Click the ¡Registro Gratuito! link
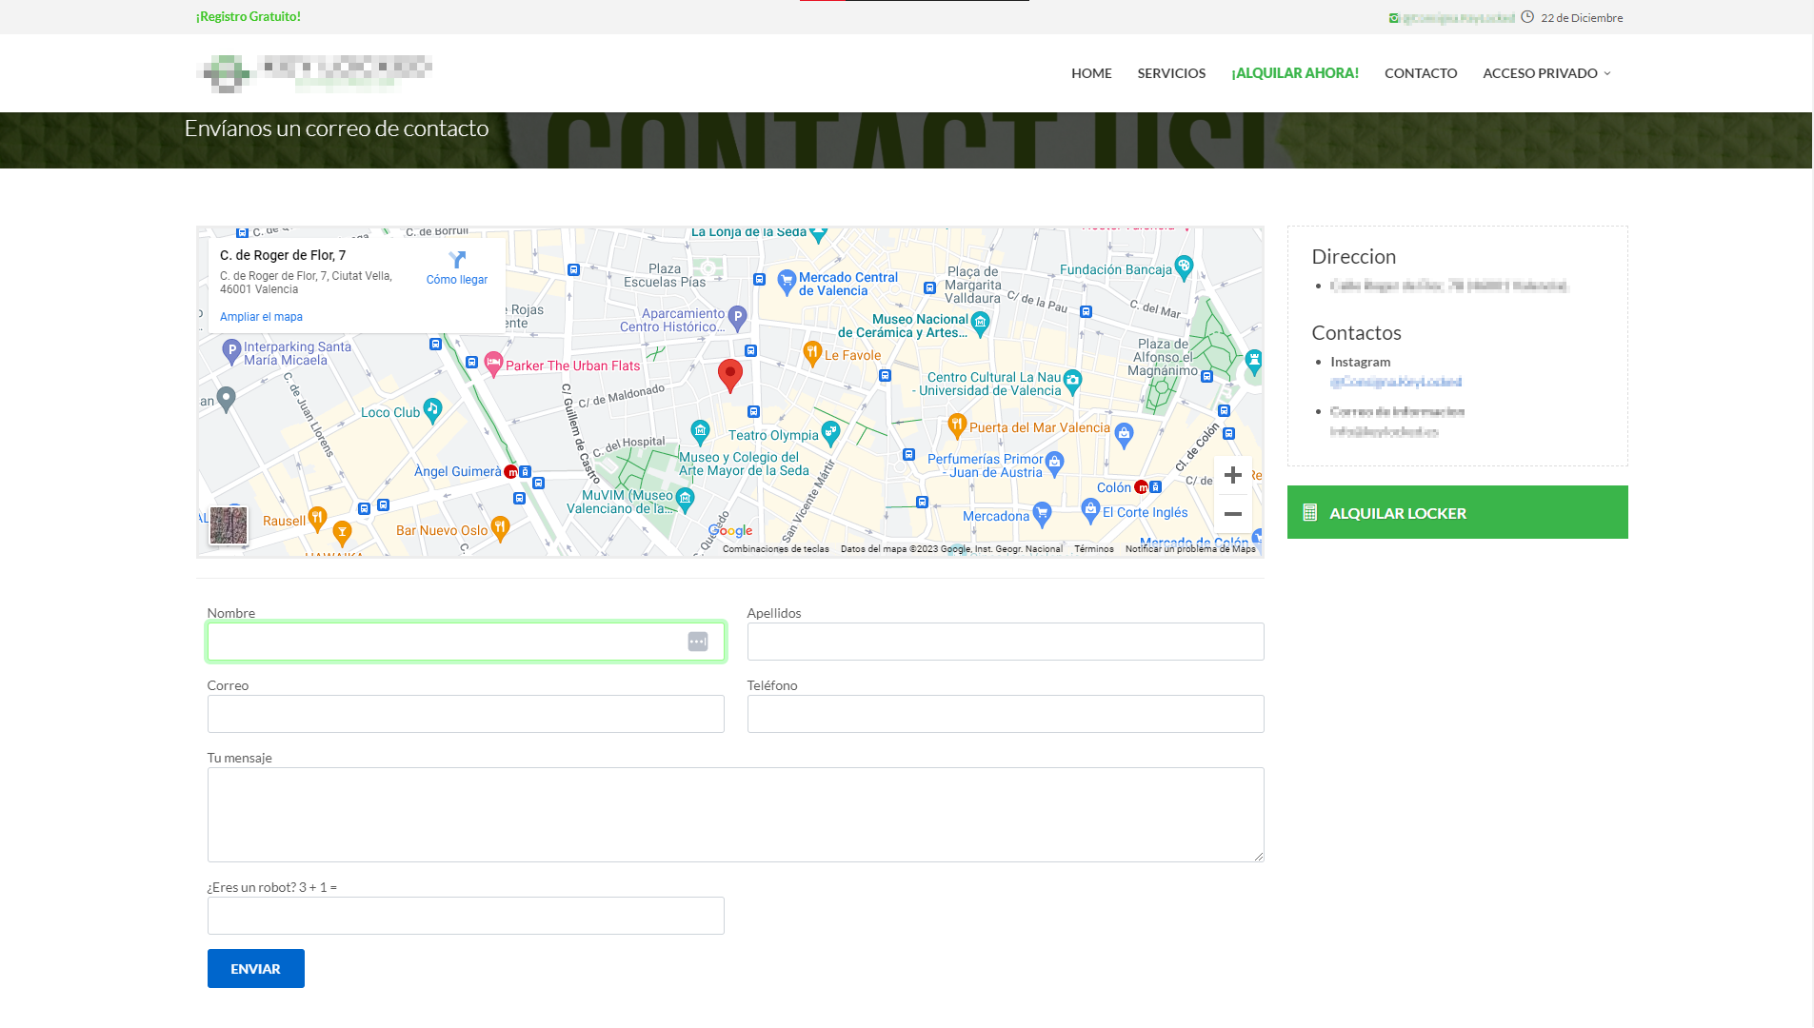1814x1028 pixels. click(x=249, y=16)
